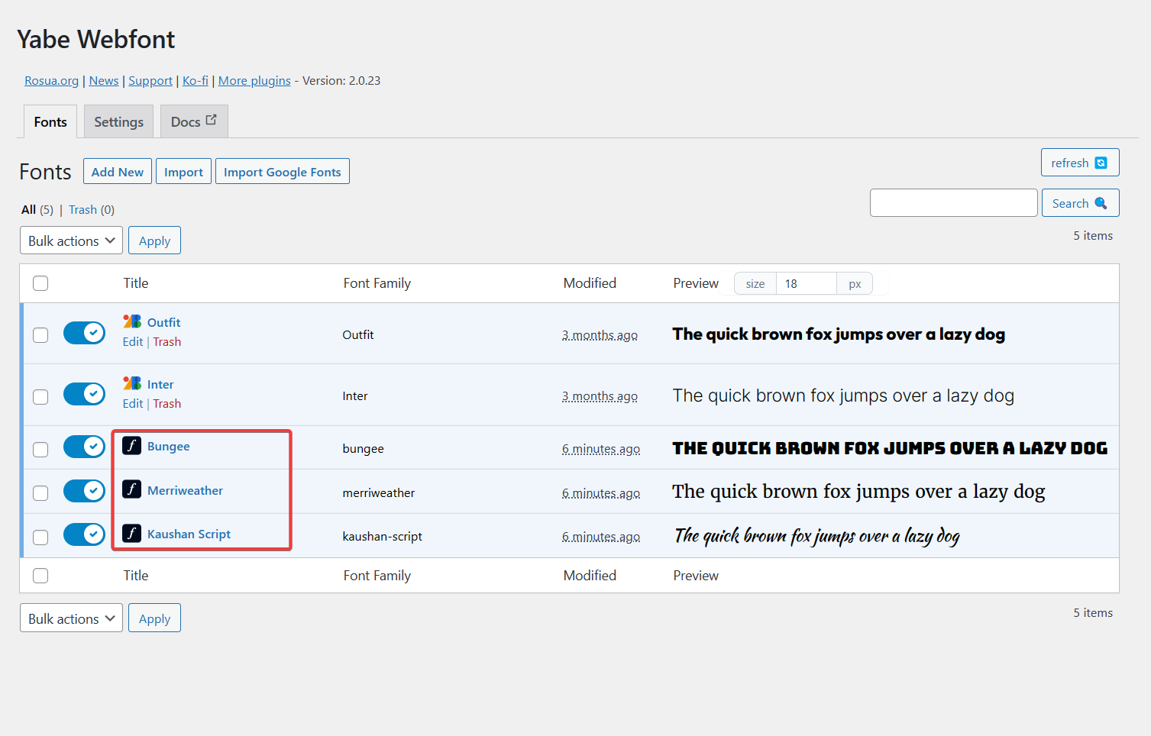This screenshot has width=1151, height=736.
Task: Switch to the Fonts tab
Action: tap(50, 121)
